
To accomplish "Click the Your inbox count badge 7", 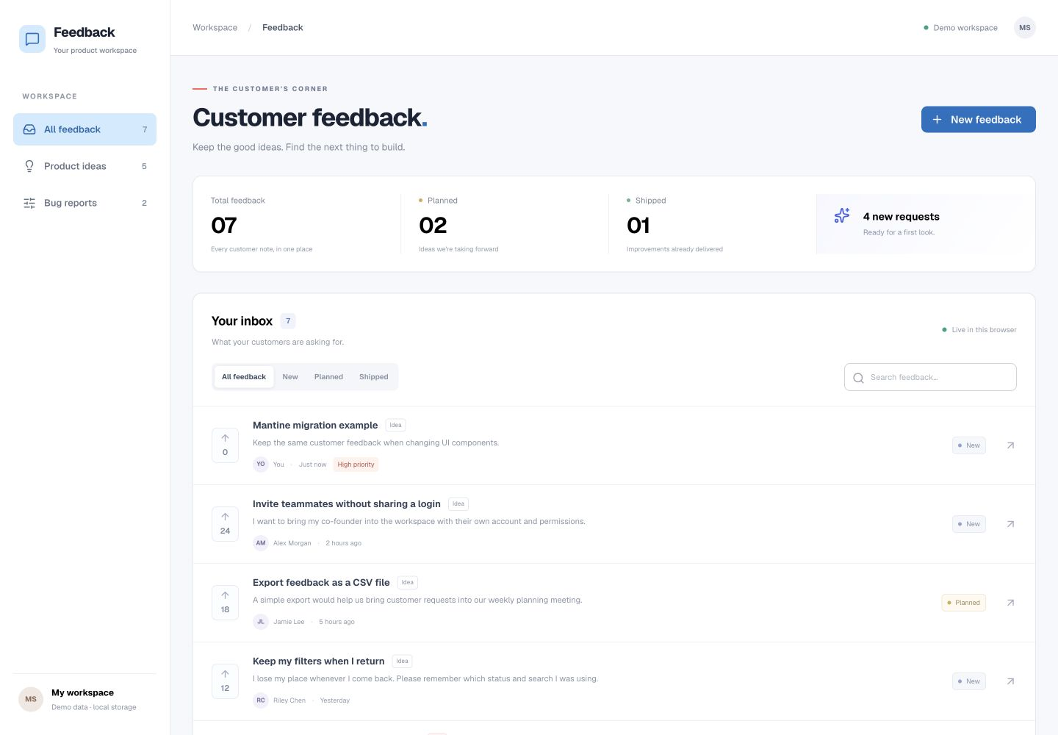I will coord(288,321).
